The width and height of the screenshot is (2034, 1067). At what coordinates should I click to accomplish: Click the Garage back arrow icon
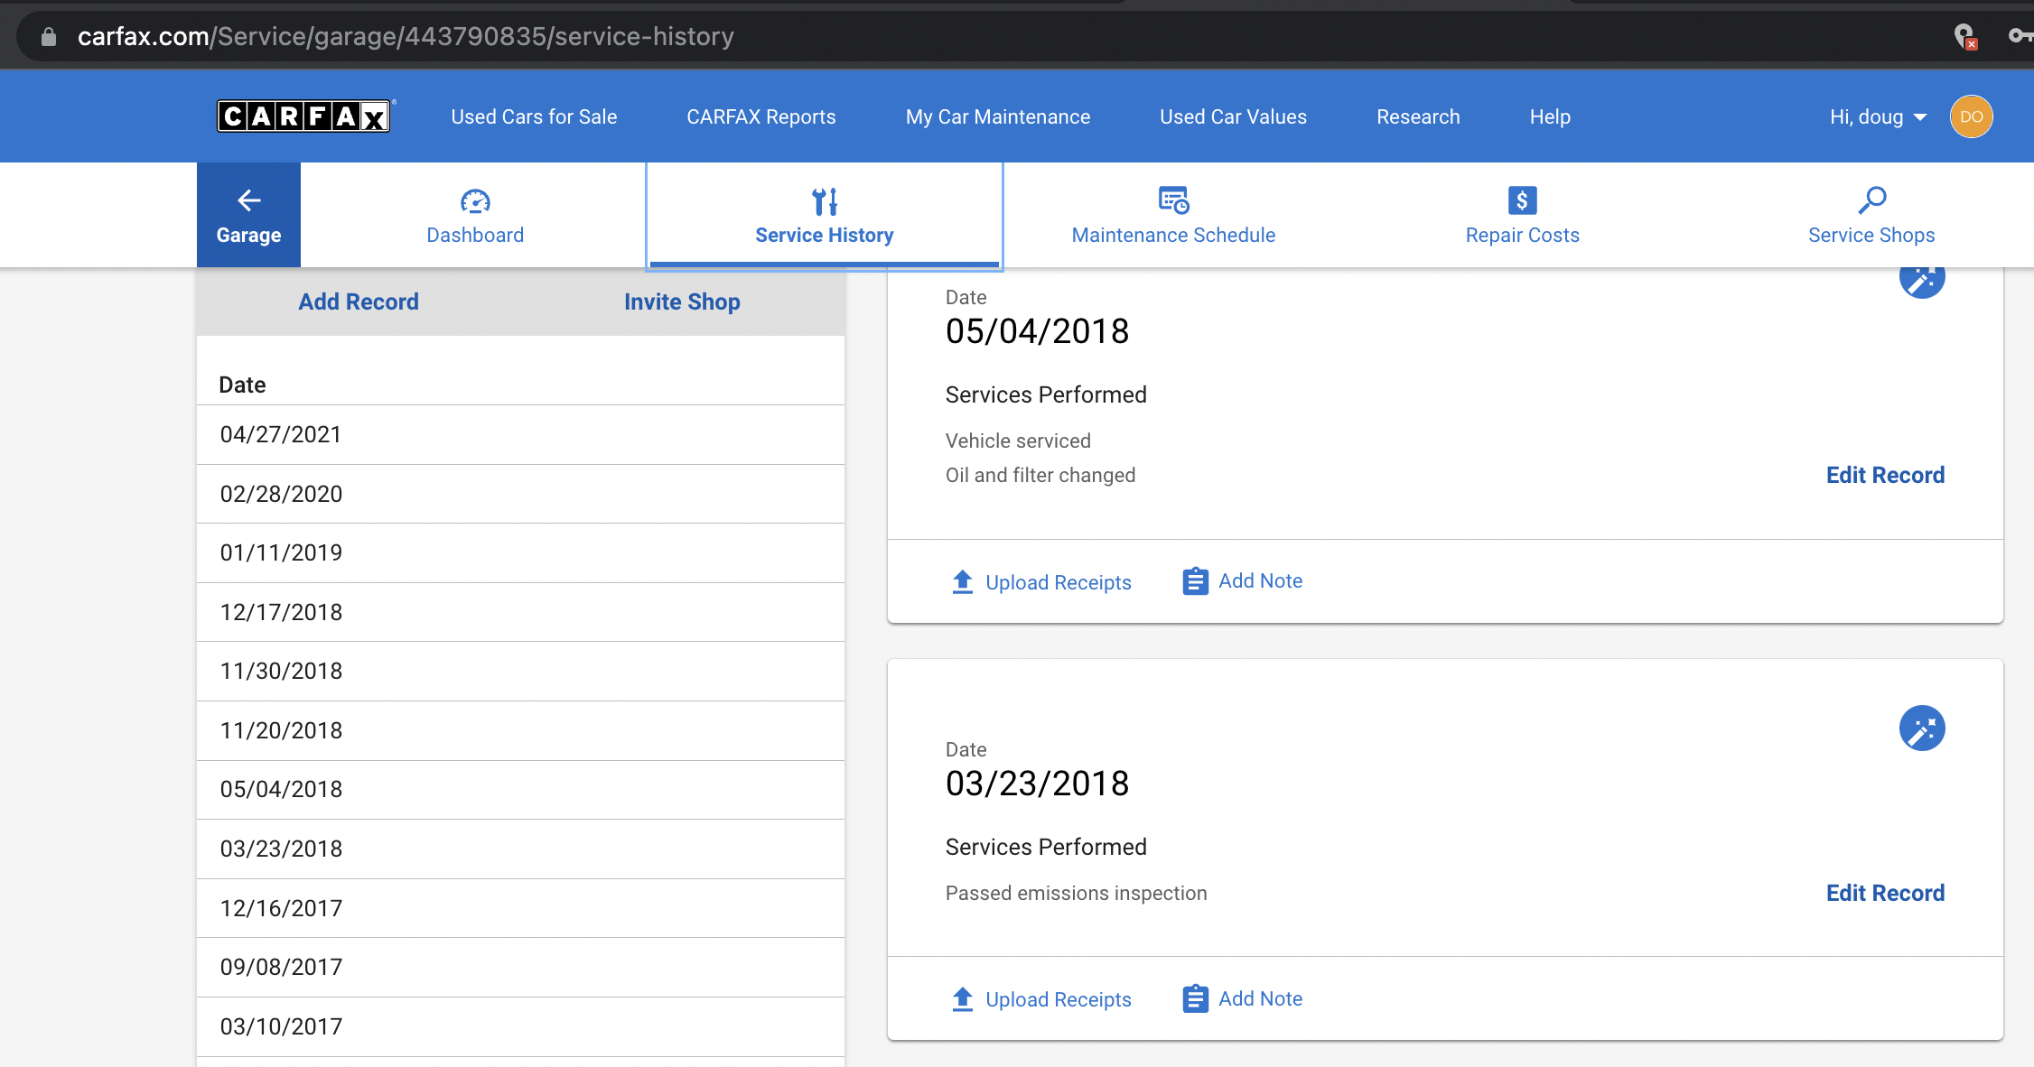point(249,199)
